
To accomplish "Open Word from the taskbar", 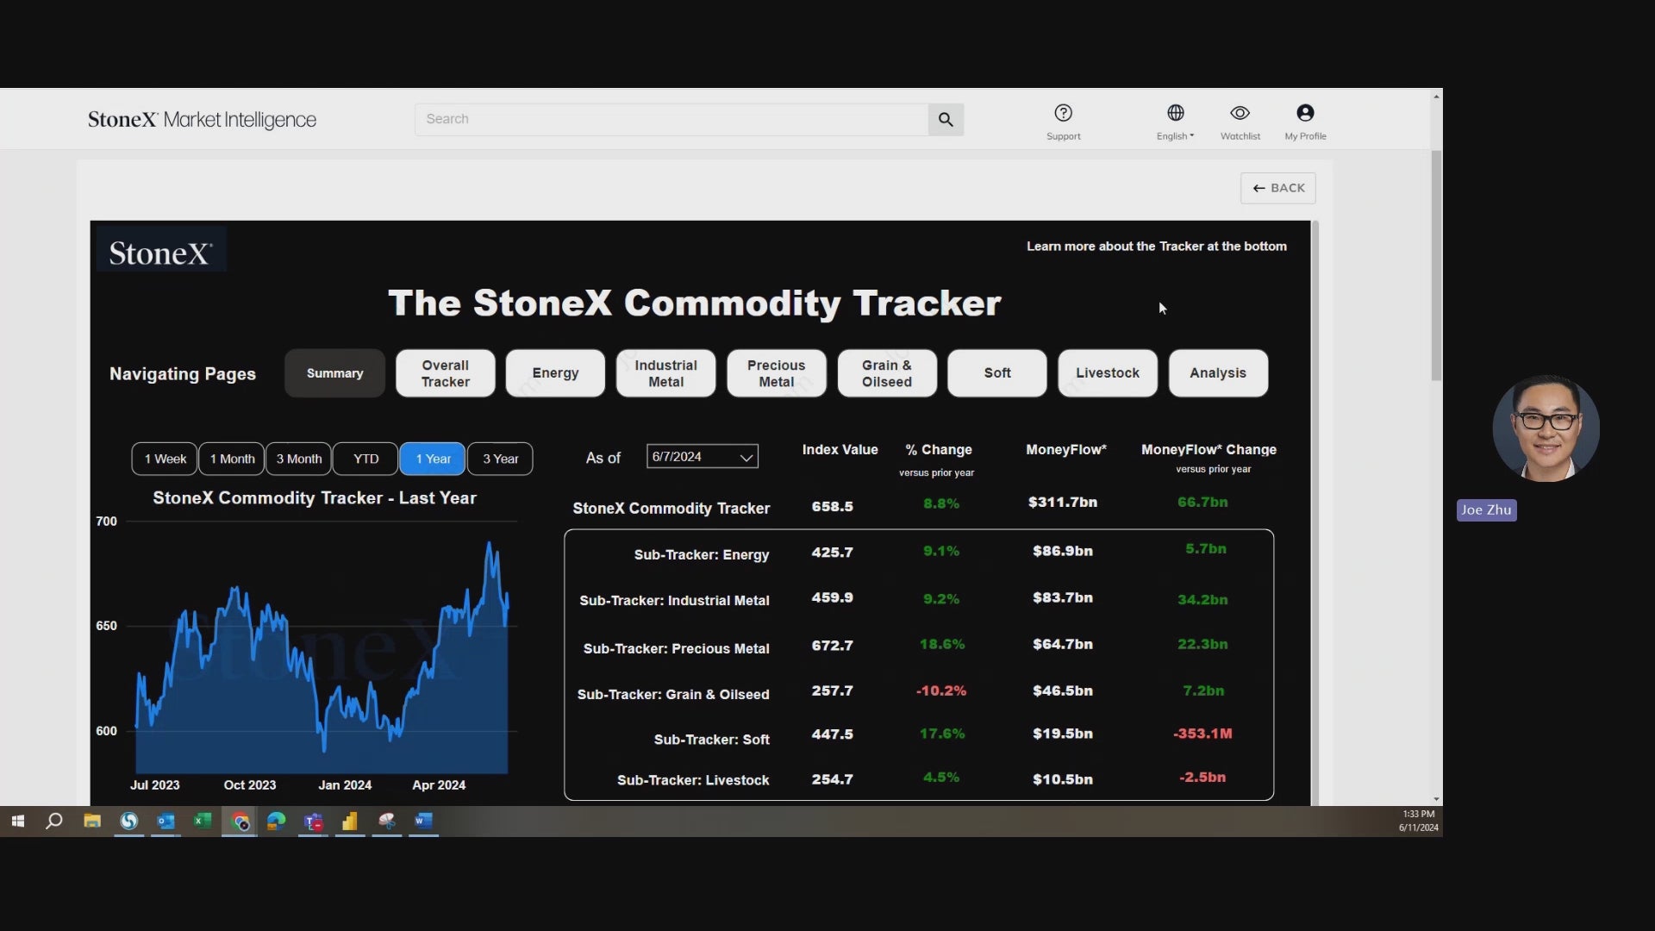I will (423, 822).
